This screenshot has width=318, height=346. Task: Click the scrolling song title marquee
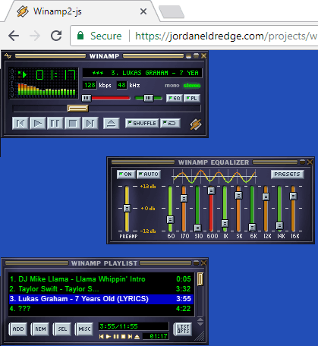coord(143,73)
